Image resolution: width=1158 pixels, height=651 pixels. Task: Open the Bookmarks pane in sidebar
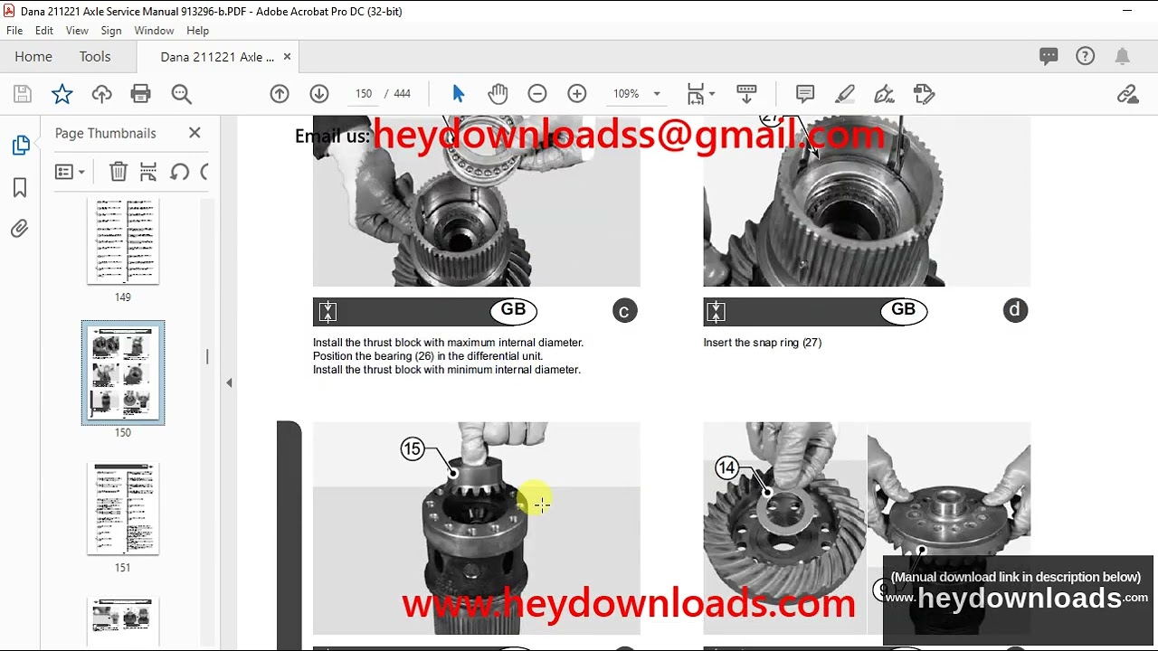coord(20,187)
